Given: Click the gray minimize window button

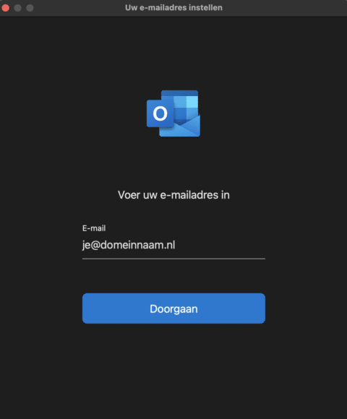Looking at the screenshot, I should 17,8.
